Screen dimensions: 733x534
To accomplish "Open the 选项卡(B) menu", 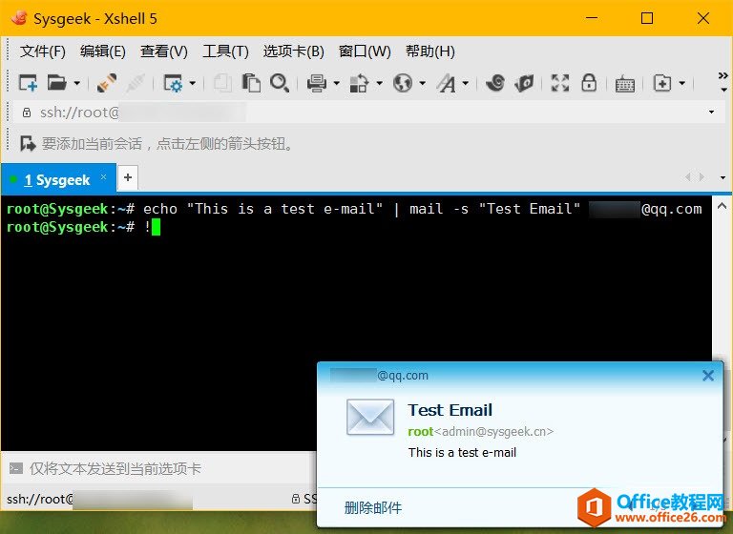I will 294,51.
